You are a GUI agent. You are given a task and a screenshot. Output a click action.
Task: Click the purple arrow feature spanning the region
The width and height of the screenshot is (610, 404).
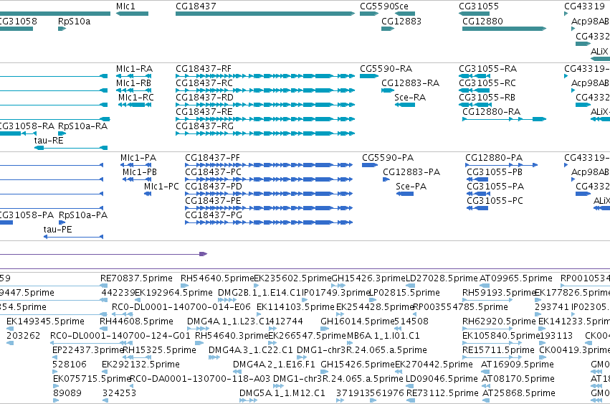pyautogui.click(x=103, y=254)
